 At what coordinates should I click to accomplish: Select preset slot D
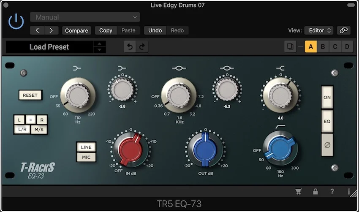(x=347, y=47)
